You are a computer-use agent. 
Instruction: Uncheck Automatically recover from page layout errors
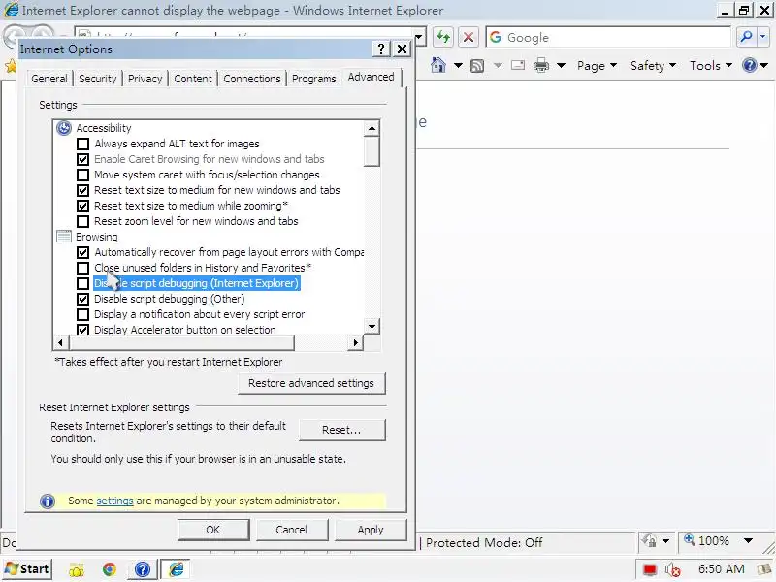[83, 252]
